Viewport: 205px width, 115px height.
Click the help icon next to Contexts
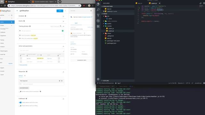pyautogui.click(x=25, y=16)
